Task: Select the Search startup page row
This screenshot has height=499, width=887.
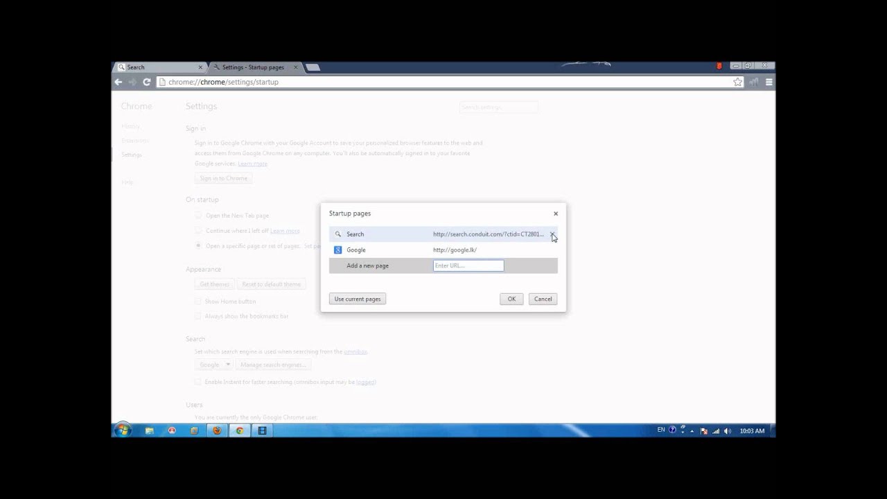Action: pos(443,234)
